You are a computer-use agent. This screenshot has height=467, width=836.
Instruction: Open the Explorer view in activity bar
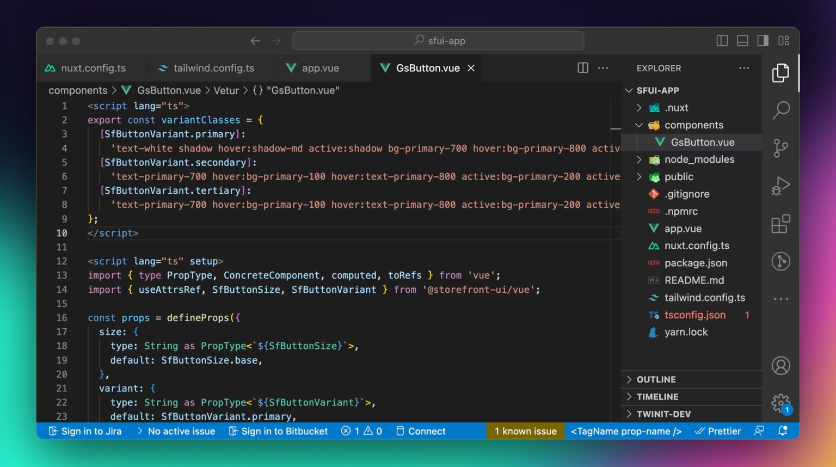[x=780, y=72]
